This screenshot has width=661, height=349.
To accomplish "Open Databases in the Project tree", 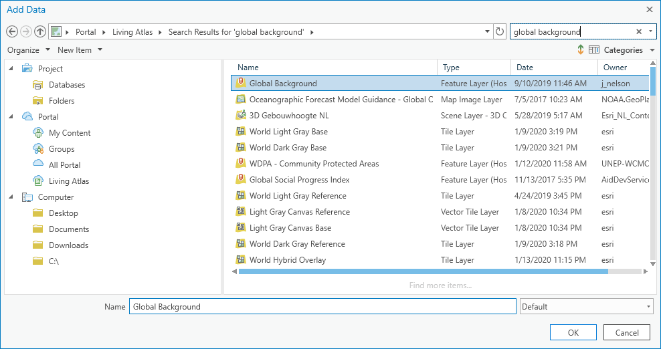I will click(x=66, y=85).
